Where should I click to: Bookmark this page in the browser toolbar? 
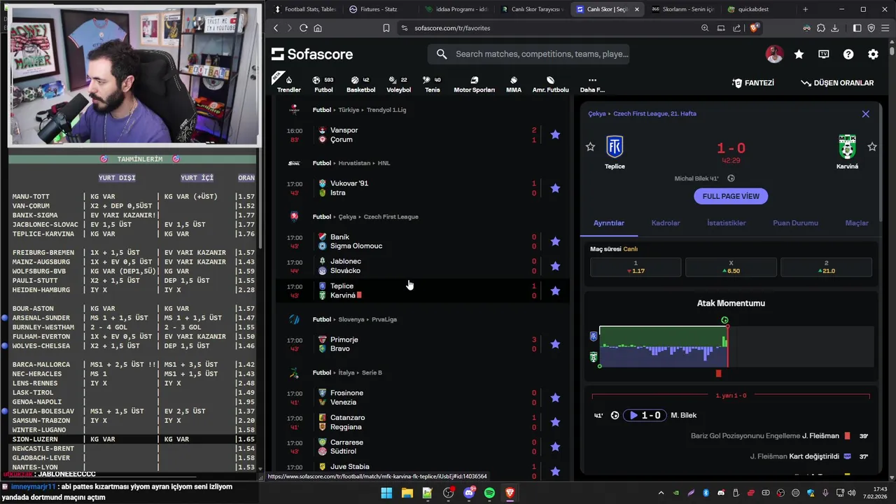(x=386, y=28)
